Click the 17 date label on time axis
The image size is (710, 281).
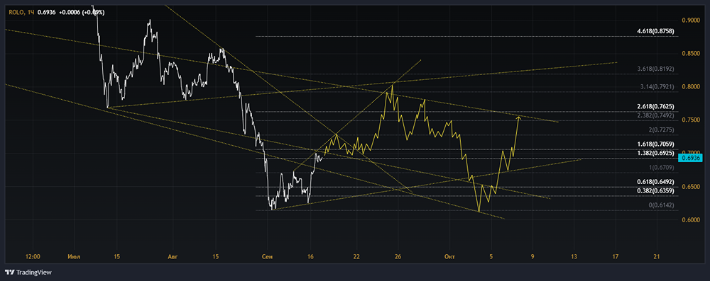(616, 257)
